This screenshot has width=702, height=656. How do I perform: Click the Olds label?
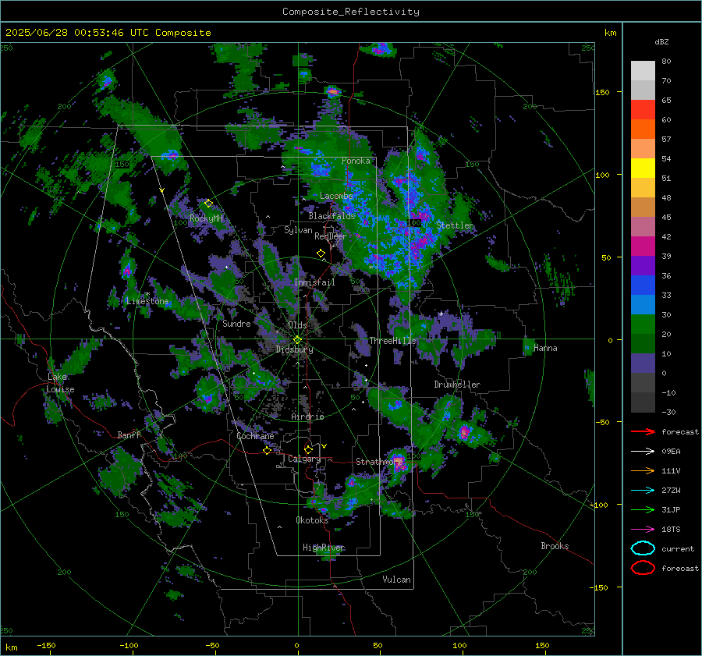click(x=297, y=325)
